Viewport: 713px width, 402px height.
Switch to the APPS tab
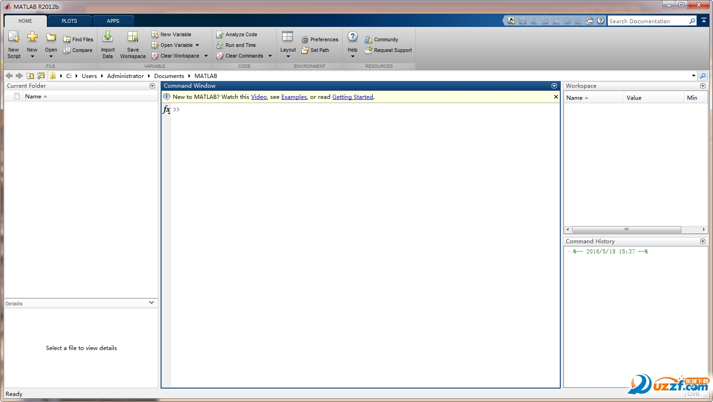pyautogui.click(x=113, y=21)
